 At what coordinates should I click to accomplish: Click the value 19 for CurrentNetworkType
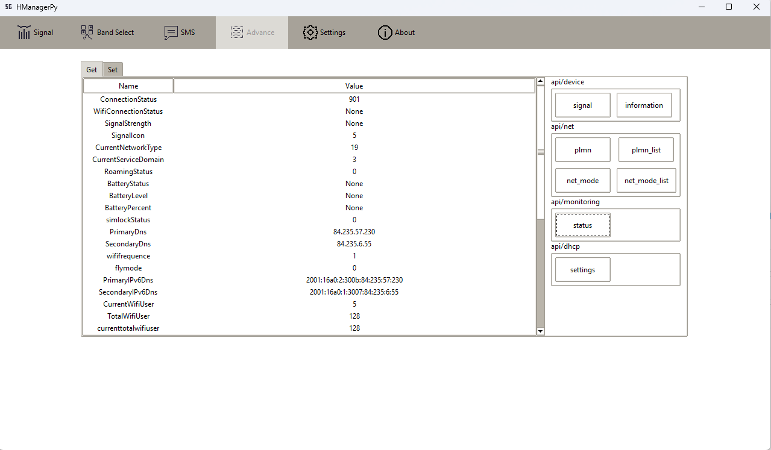point(354,148)
